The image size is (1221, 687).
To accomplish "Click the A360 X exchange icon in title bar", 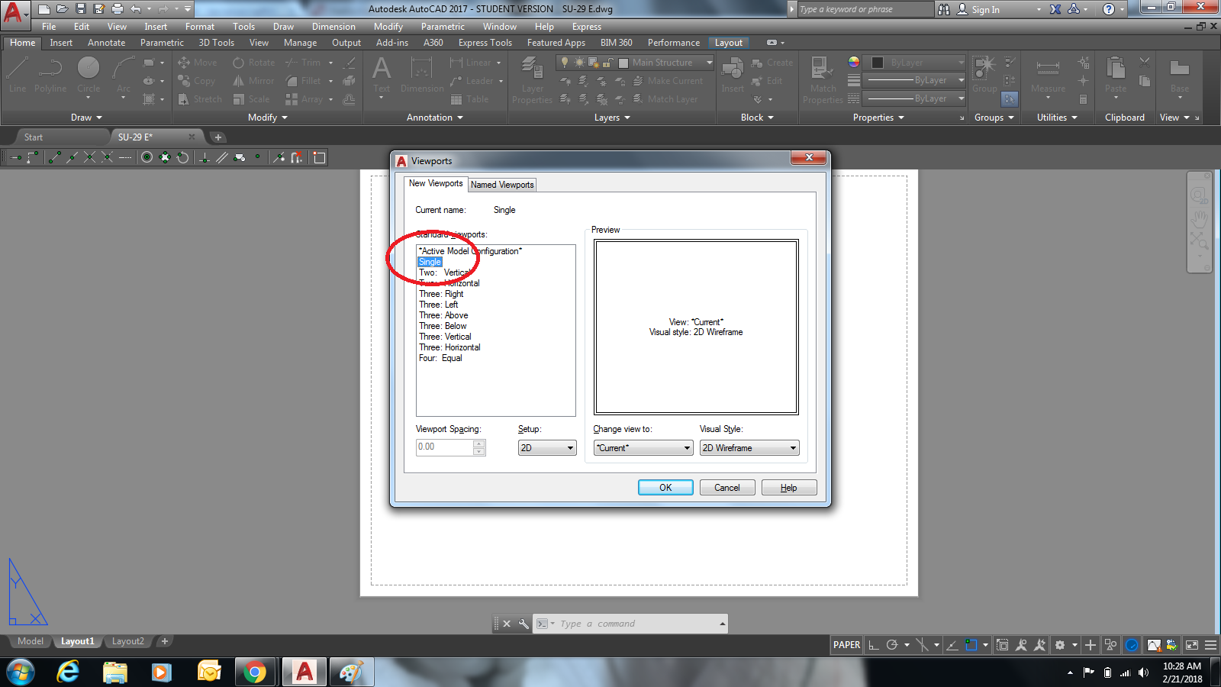I will (x=1055, y=9).
